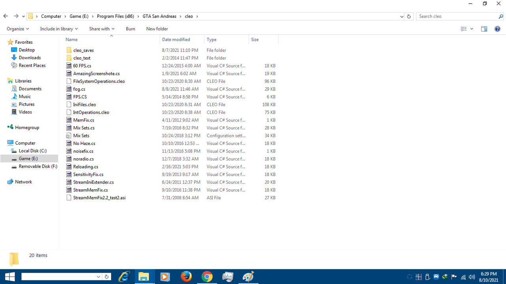
Task: Open Homegroup in sidebar
Action: click(x=27, y=127)
